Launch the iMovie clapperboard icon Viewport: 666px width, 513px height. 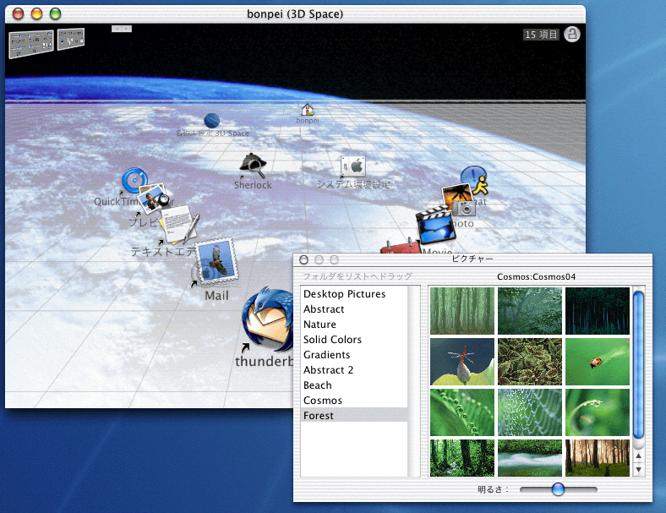pos(436,225)
